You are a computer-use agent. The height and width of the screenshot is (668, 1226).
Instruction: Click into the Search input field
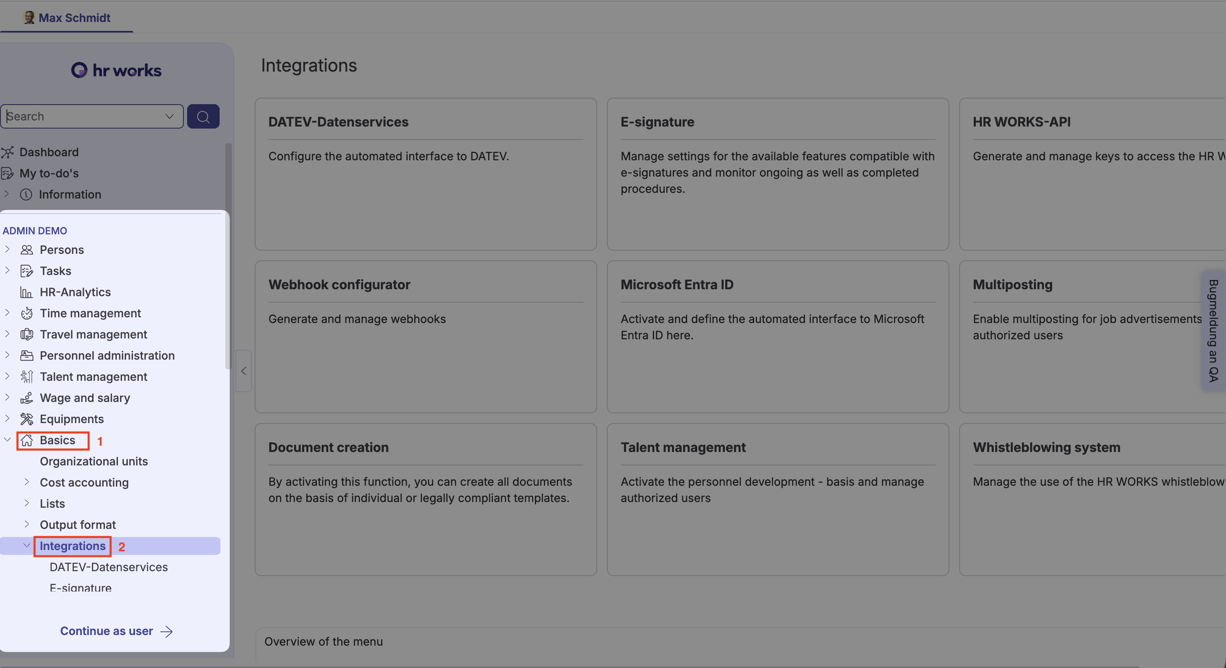click(x=83, y=117)
